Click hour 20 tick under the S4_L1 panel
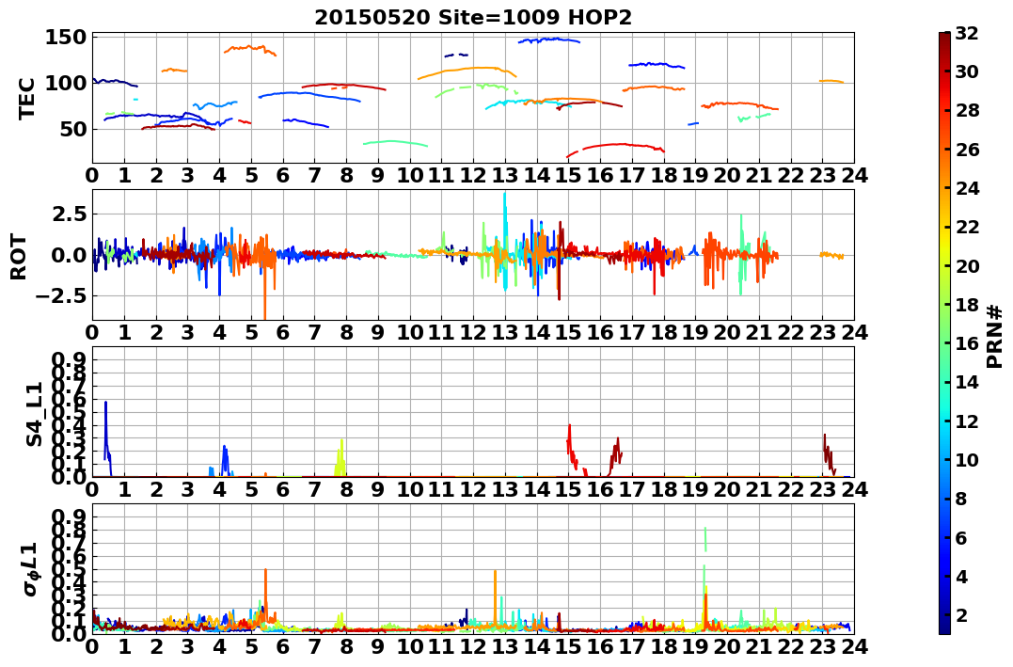Viewport: 1013px width, 667px height. (x=727, y=489)
